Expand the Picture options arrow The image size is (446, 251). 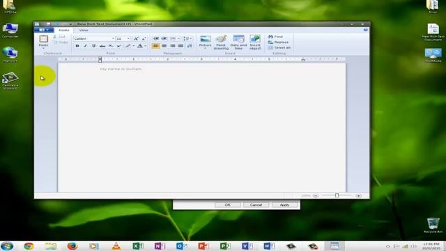tap(205, 48)
